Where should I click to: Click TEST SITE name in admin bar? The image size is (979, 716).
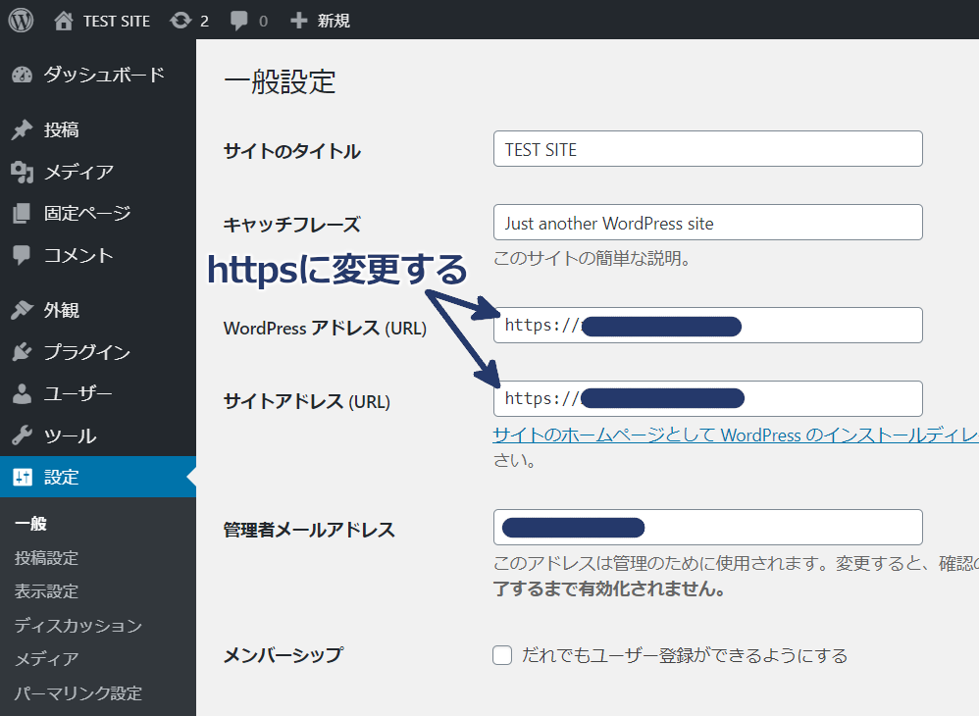click(x=117, y=22)
